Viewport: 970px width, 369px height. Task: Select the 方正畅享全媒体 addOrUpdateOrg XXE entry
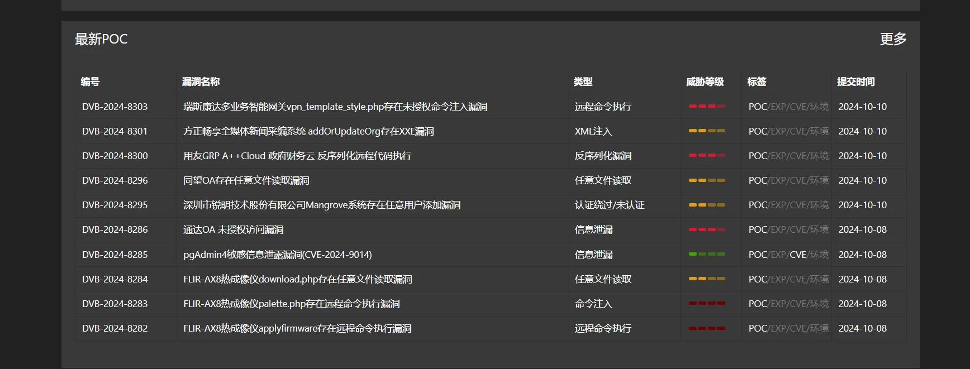click(x=308, y=131)
